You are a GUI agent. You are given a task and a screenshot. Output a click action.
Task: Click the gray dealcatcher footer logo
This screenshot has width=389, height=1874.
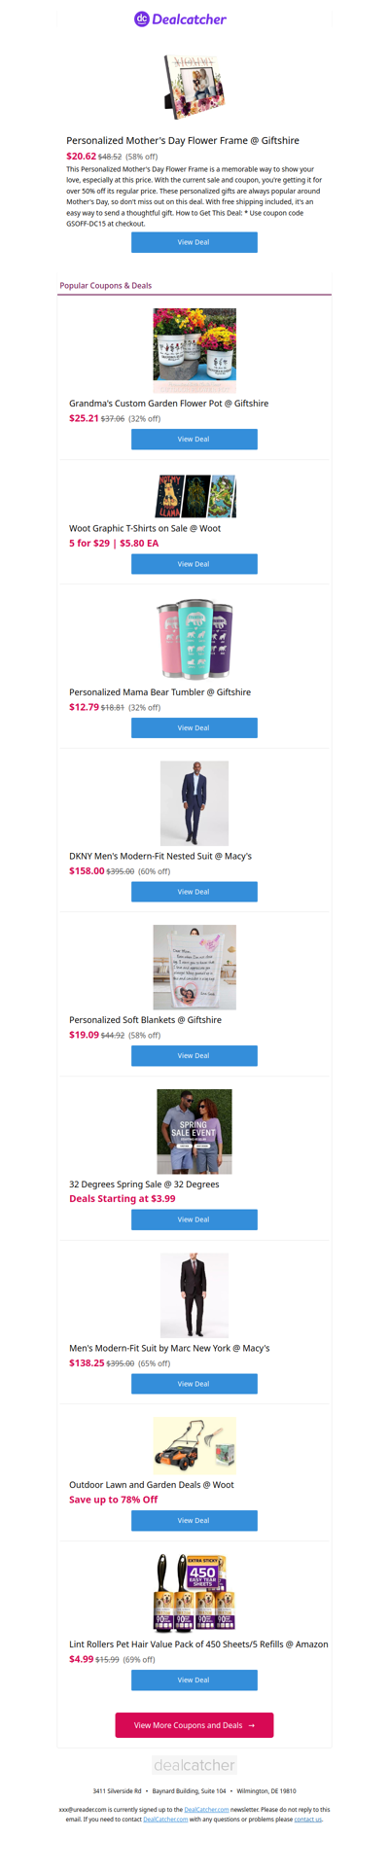click(194, 1765)
